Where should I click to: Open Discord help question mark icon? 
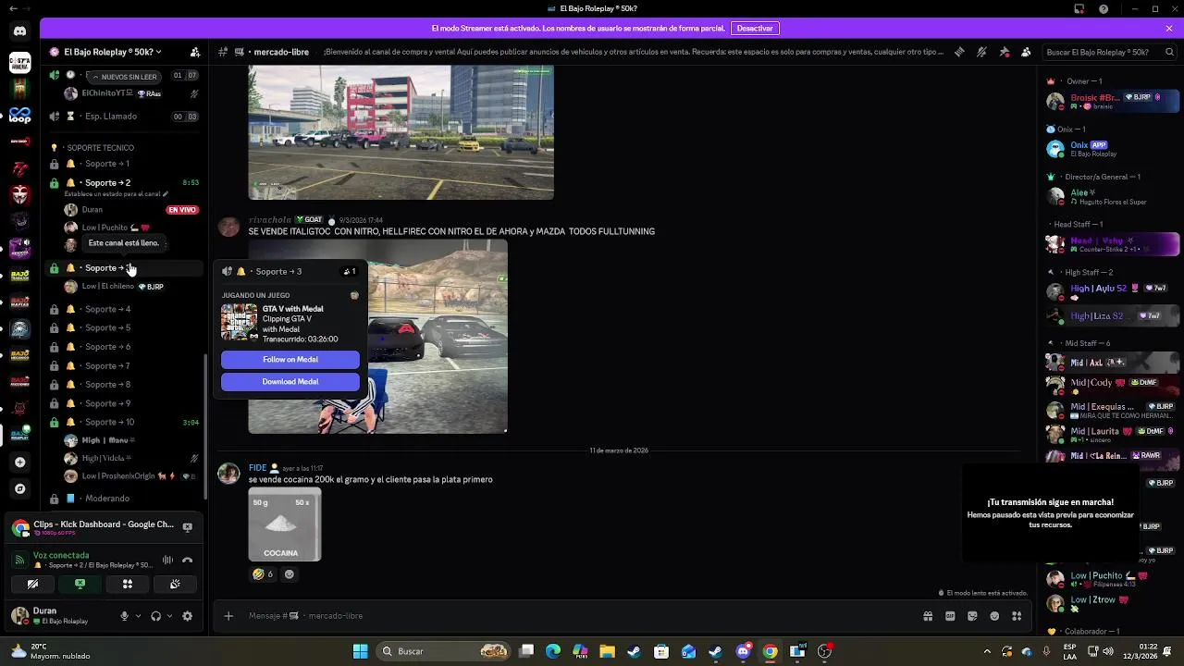tap(1104, 9)
